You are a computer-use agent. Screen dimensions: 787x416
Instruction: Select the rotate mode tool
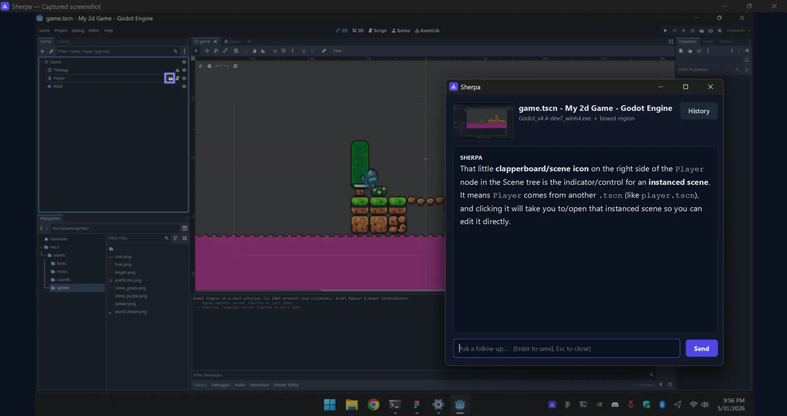coord(216,51)
